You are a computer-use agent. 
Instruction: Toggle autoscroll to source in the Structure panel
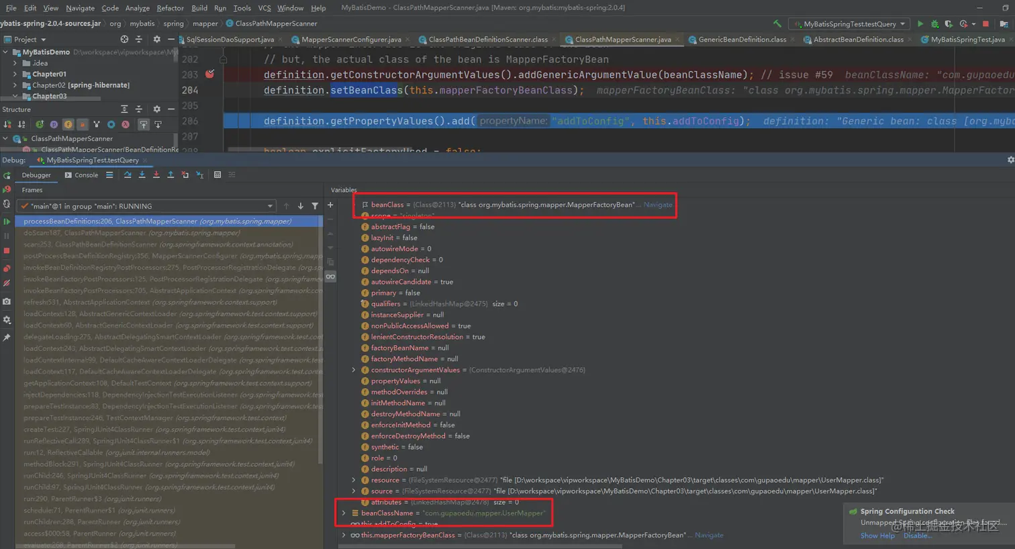tap(144, 125)
